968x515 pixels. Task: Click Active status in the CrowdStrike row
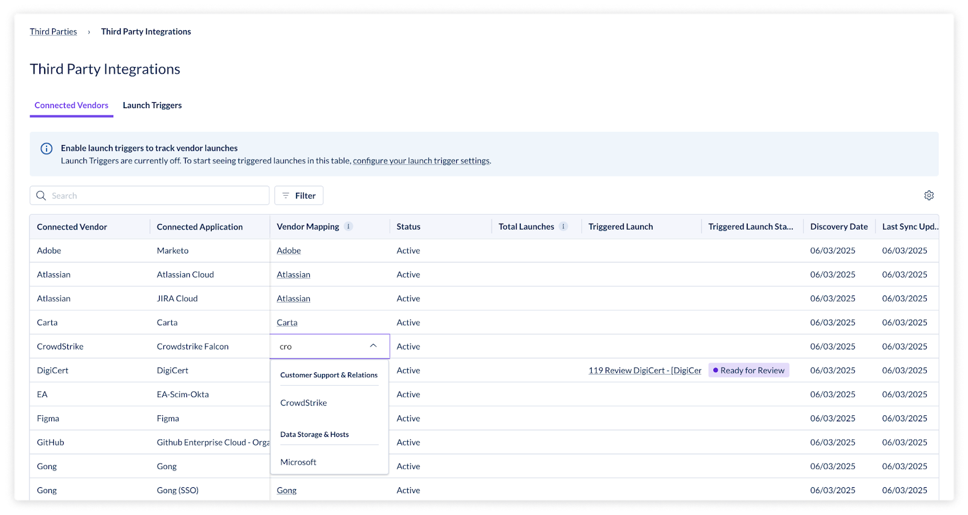pos(408,346)
